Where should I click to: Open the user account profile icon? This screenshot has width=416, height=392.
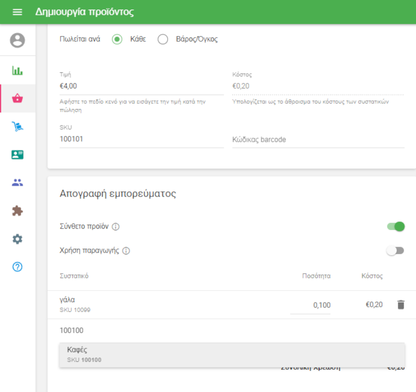(x=18, y=40)
